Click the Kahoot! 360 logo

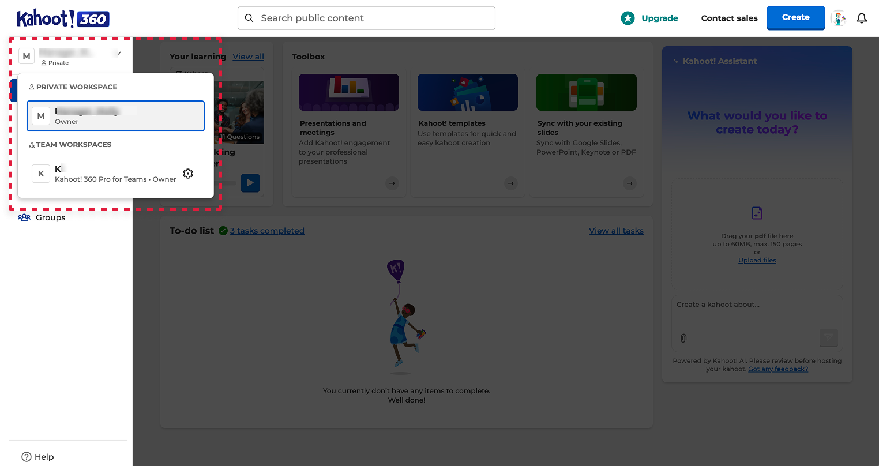coord(63,18)
